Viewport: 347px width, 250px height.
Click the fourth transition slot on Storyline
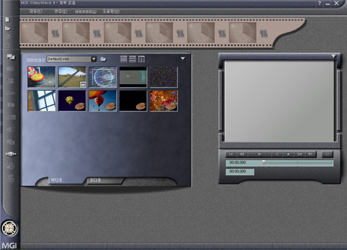[180, 33]
